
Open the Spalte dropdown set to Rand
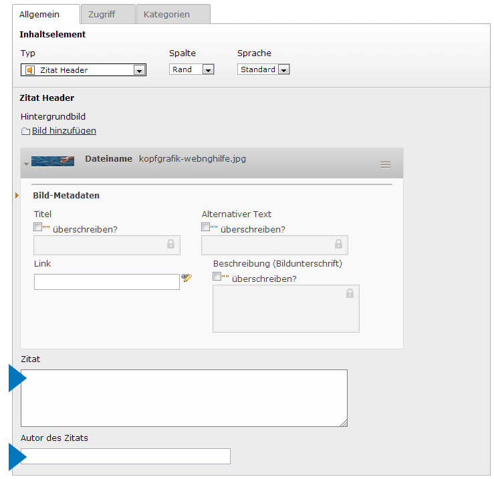point(208,70)
